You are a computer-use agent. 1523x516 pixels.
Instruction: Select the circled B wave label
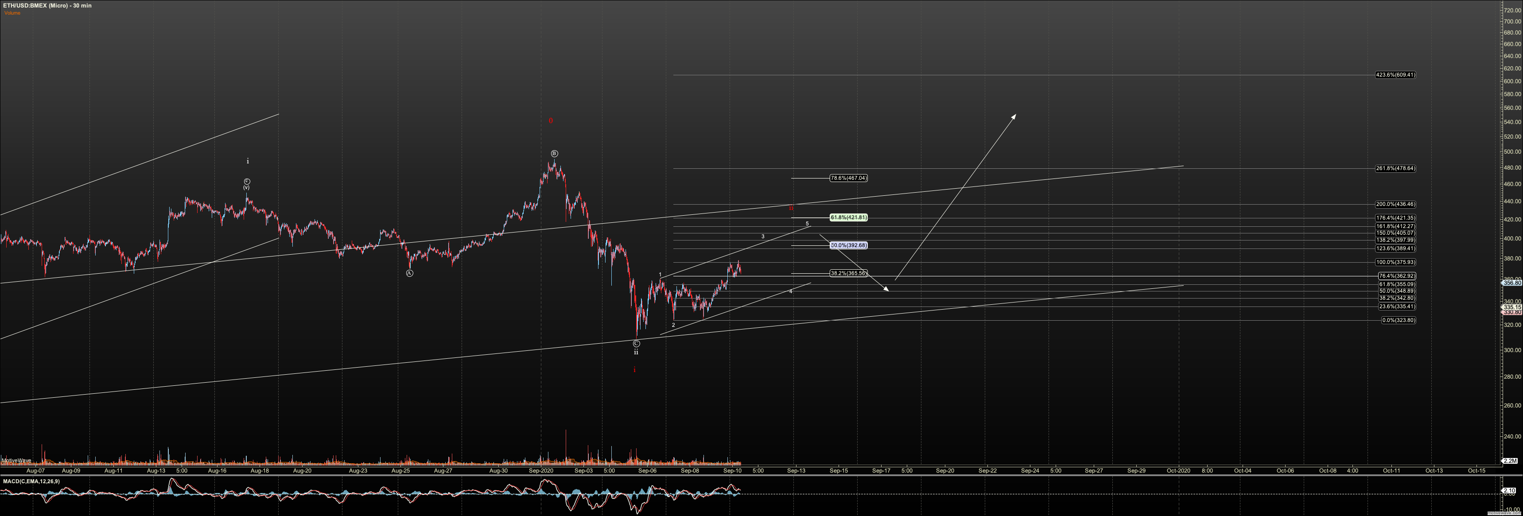tap(554, 154)
